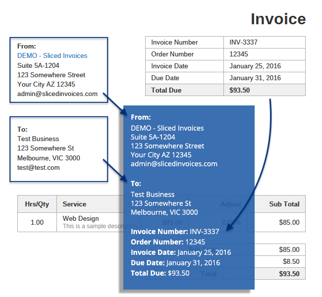322x297 pixels.
Task: Click the 1.00 quantity cell
Action: (37, 222)
